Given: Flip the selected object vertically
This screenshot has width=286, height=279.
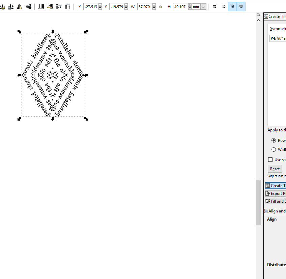Looking at the screenshot, I should coord(28,6).
